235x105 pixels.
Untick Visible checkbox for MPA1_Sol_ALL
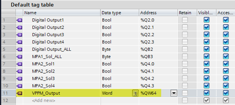(x=207, y=57)
